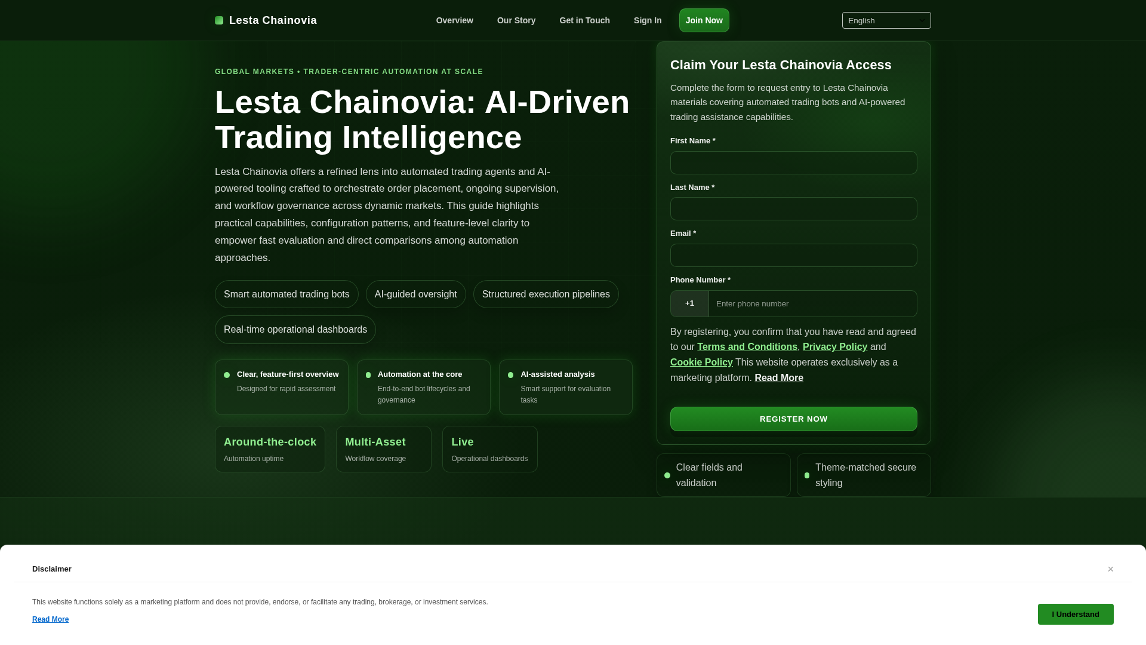1146x645 pixels.
Task: Click the Live operational dashboards card
Action: pos(490,449)
